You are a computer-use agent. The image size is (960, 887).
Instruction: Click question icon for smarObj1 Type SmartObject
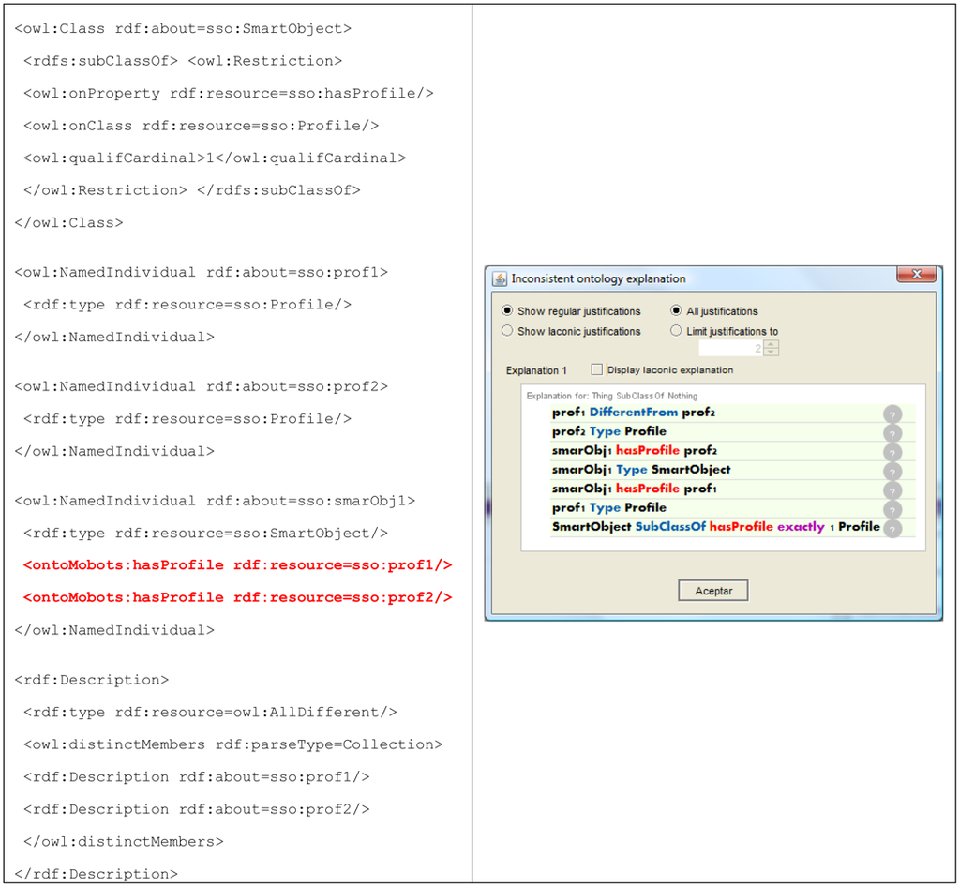pos(892,471)
